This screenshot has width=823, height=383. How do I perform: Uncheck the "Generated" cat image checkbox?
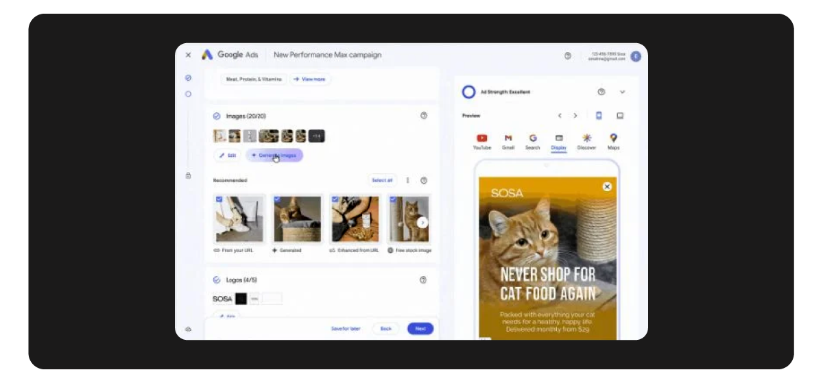[277, 199]
